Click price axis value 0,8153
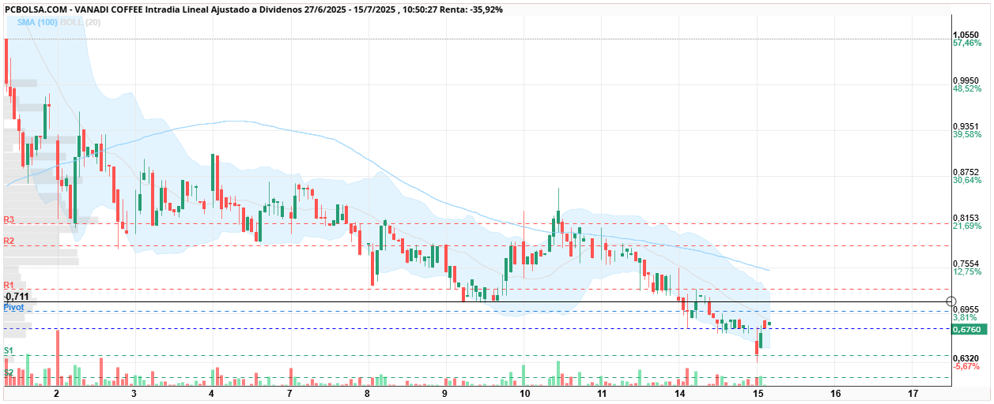 pos(967,218)
